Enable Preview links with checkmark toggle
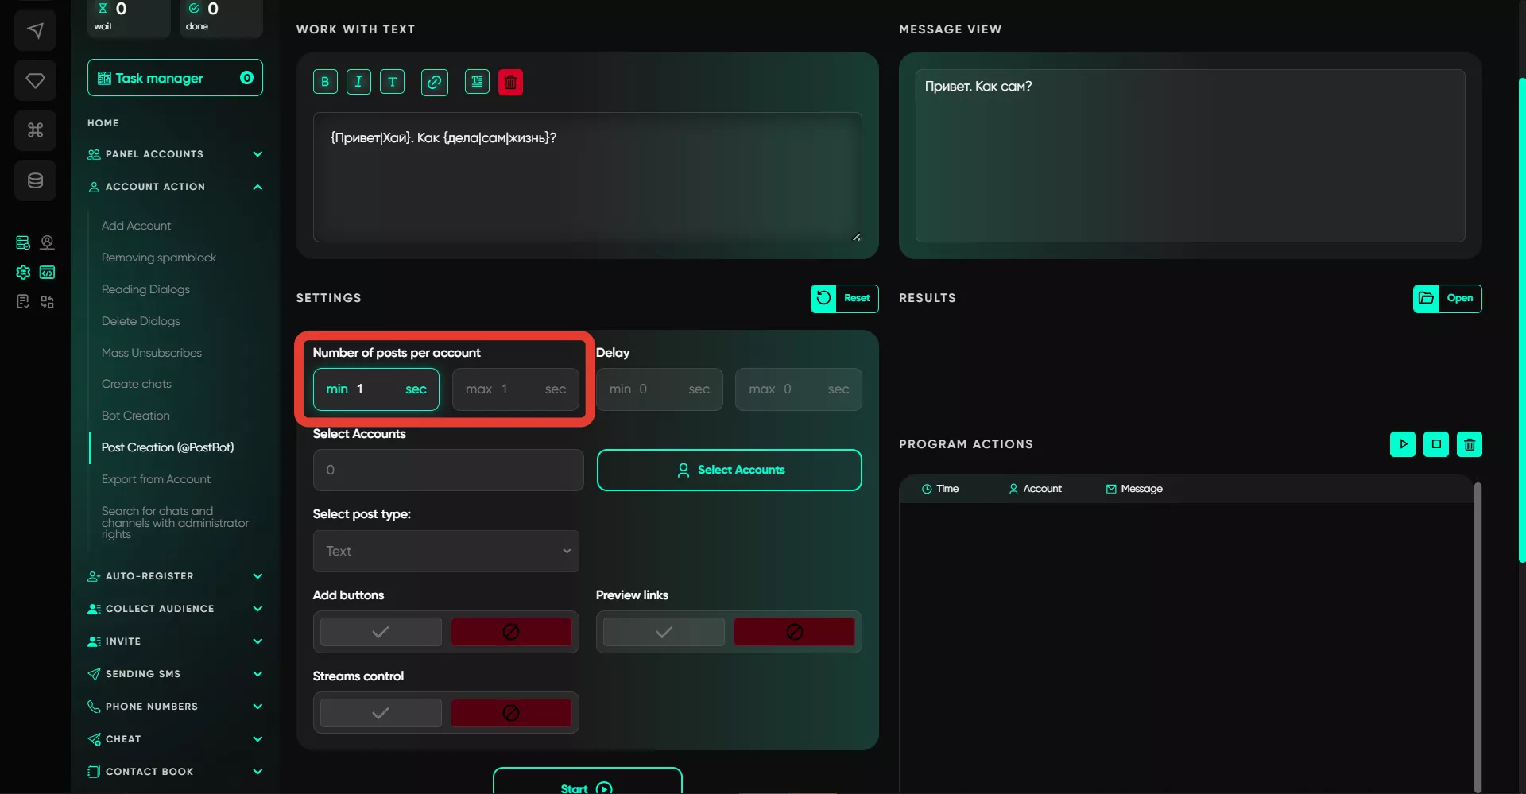1526x794 pixels. pyautogui.click(x=664, y=632)
